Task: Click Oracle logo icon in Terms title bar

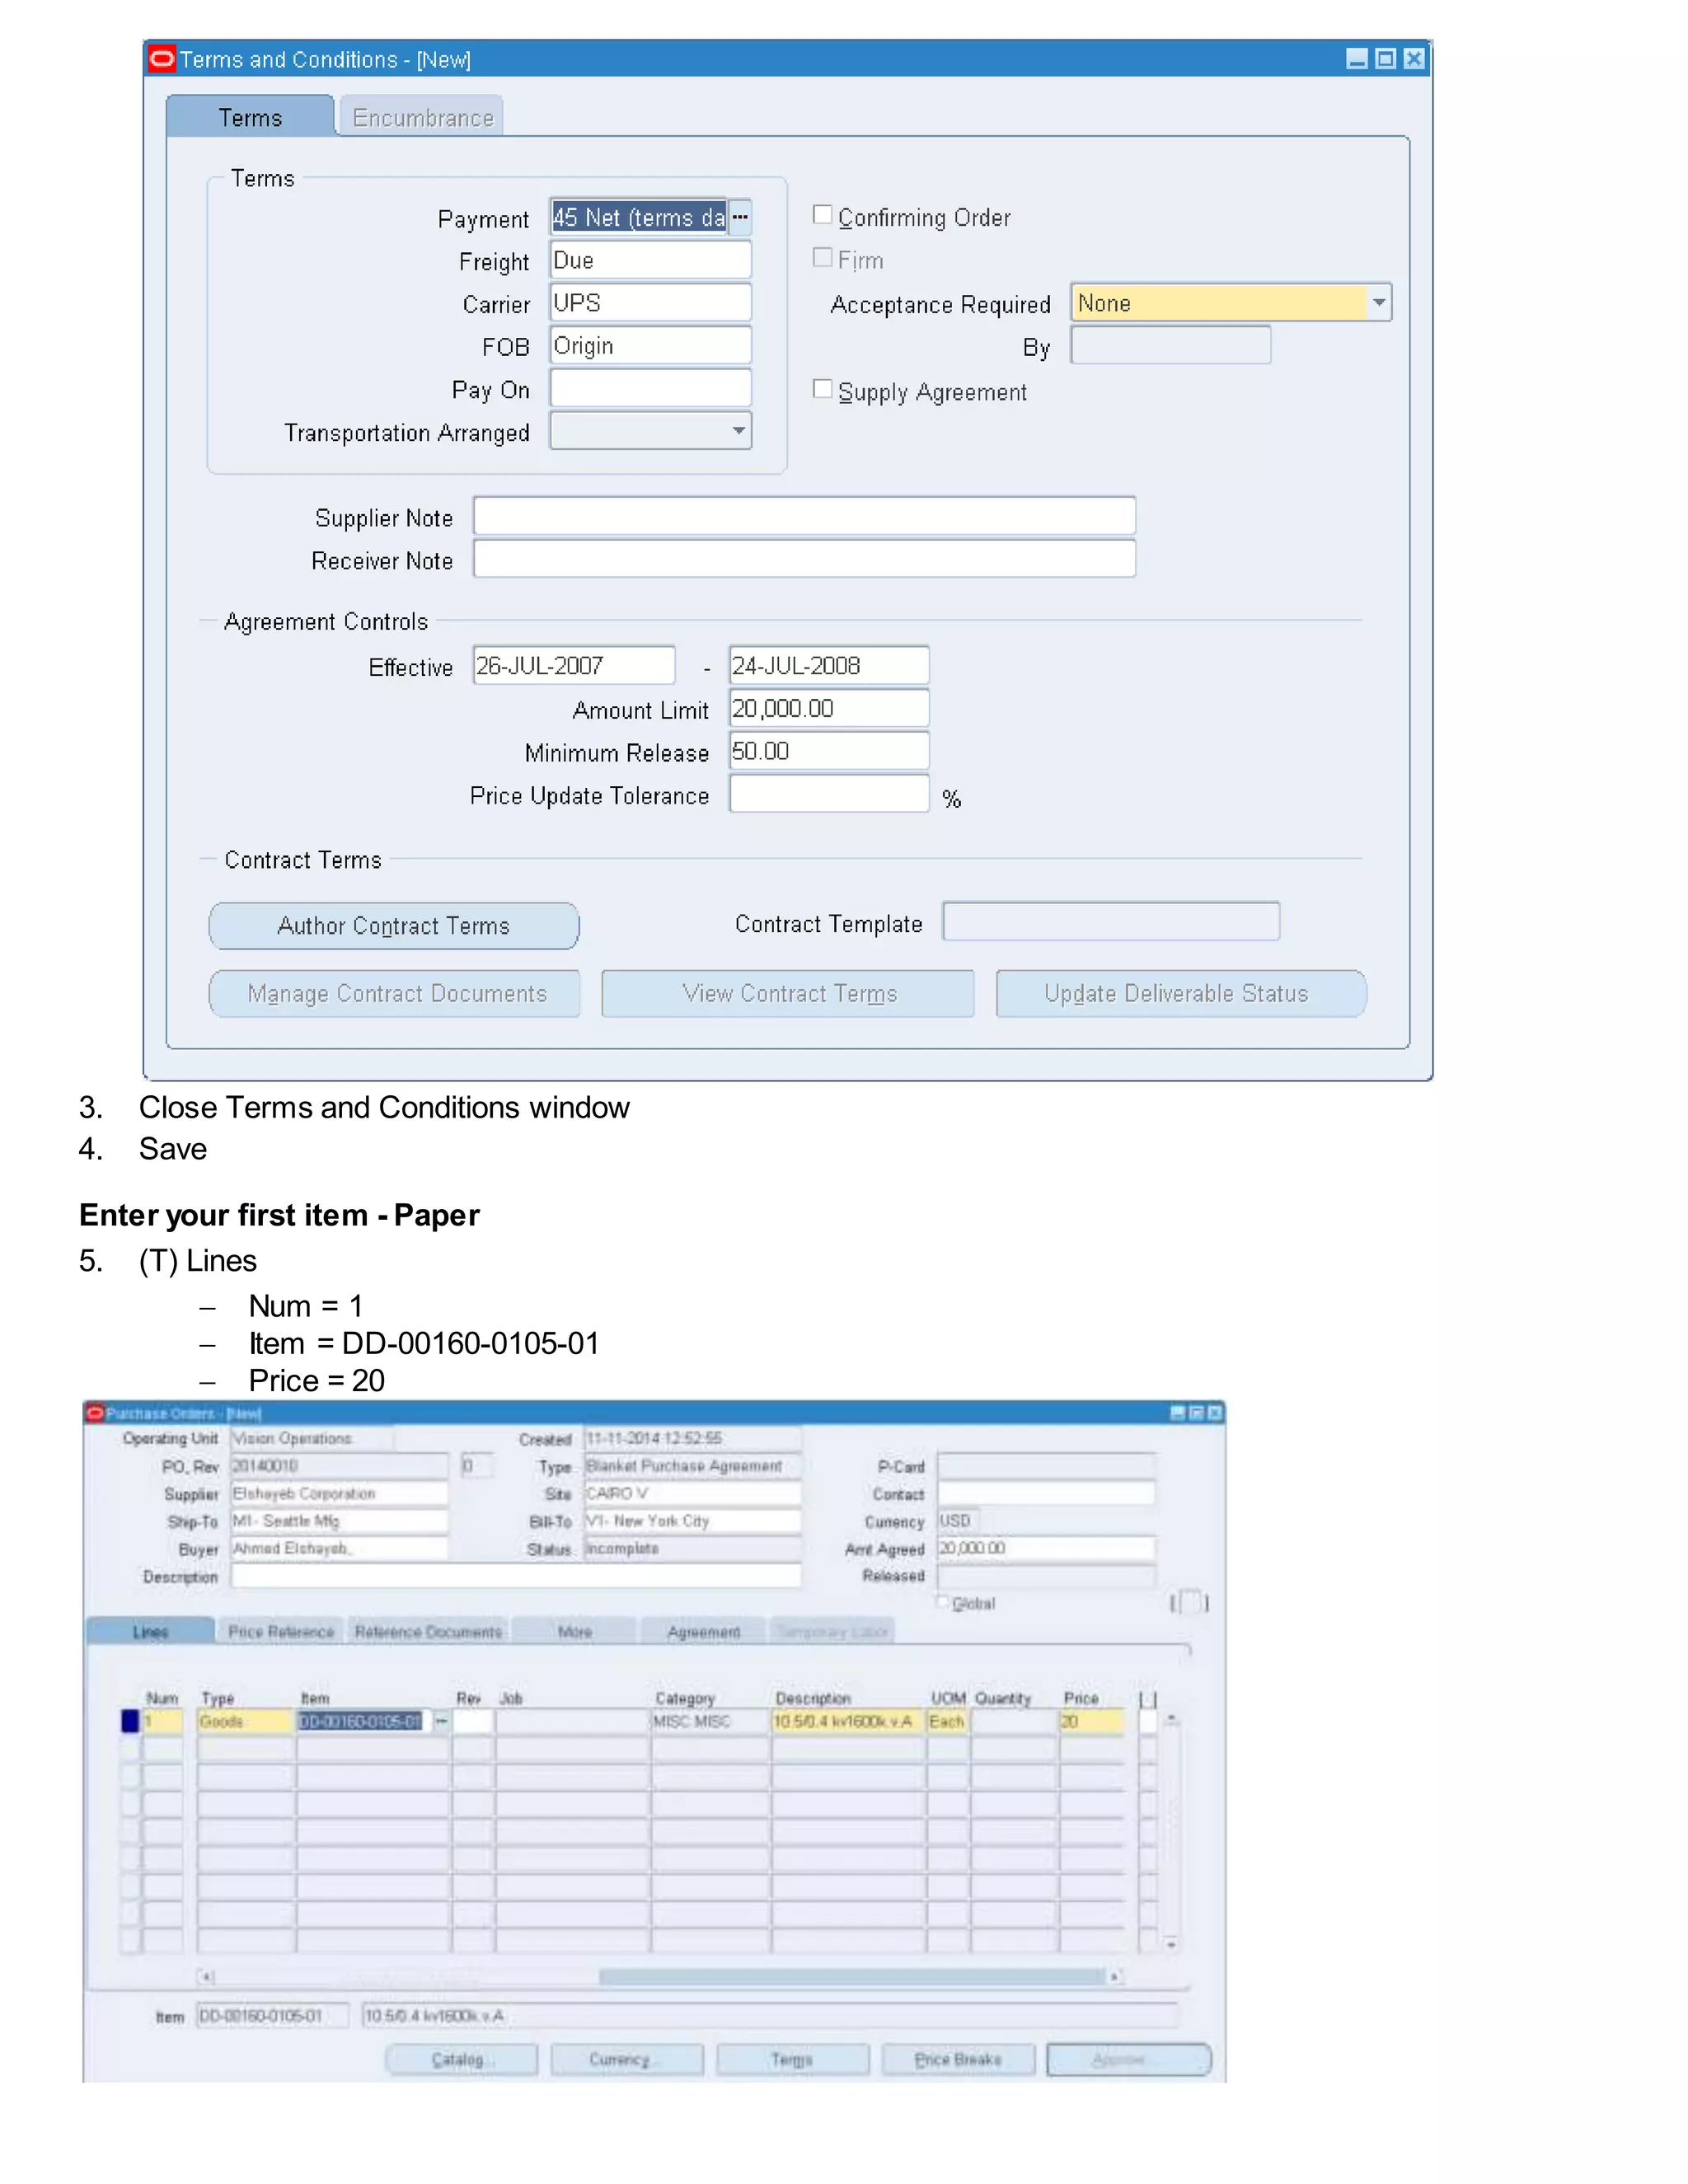Action: [162, 59]
